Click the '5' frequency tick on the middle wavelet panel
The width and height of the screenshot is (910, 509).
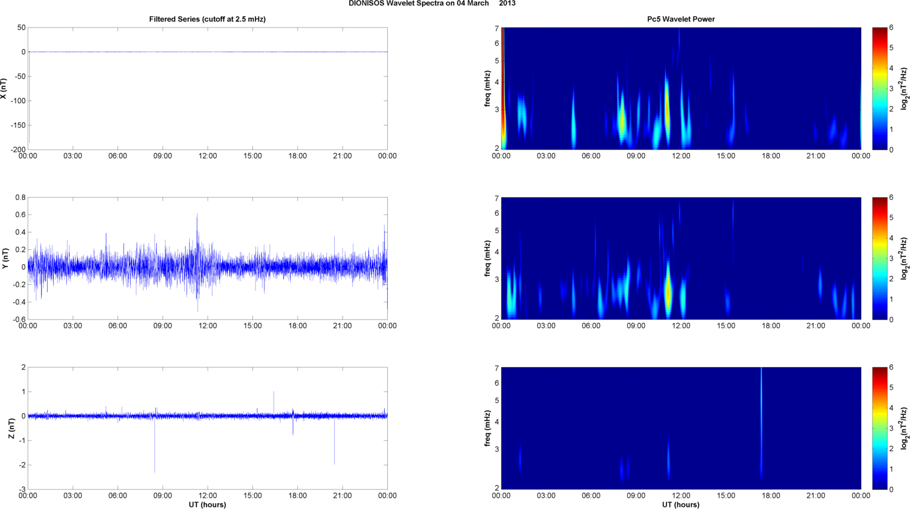tap(496, 231)
